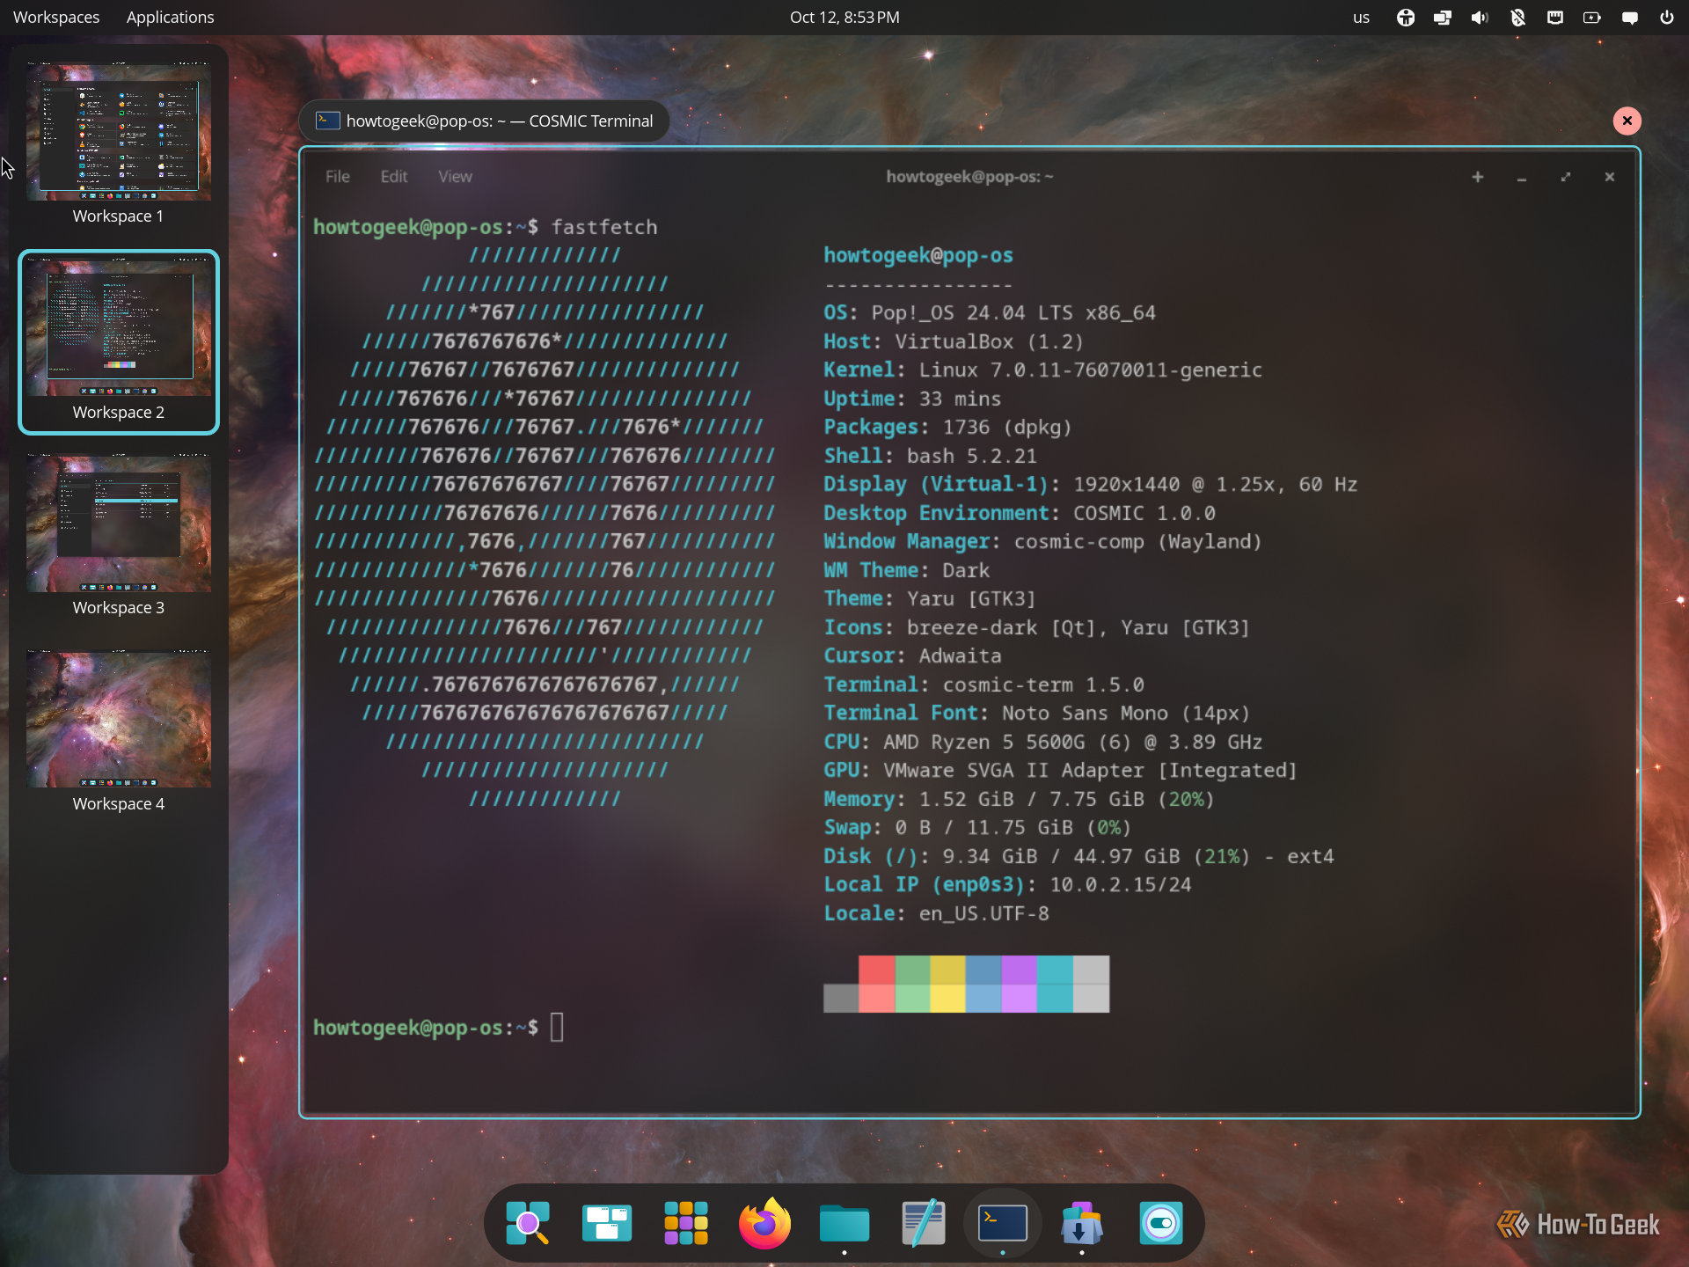Open the View menu in terminal

tap(456, 177)
